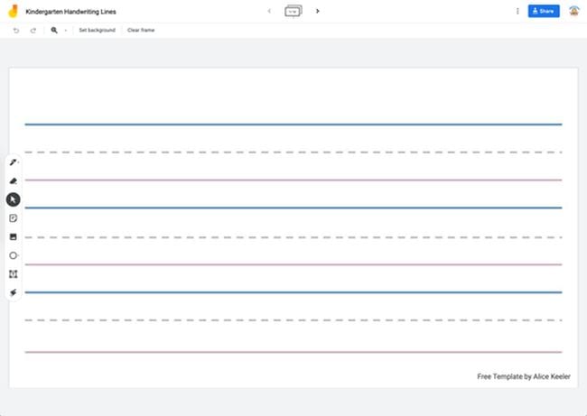This screenshot has height=416, width=587.
Task: Open the Jamboard home logo
Action: pyautogui.click(x=13, y=11)
